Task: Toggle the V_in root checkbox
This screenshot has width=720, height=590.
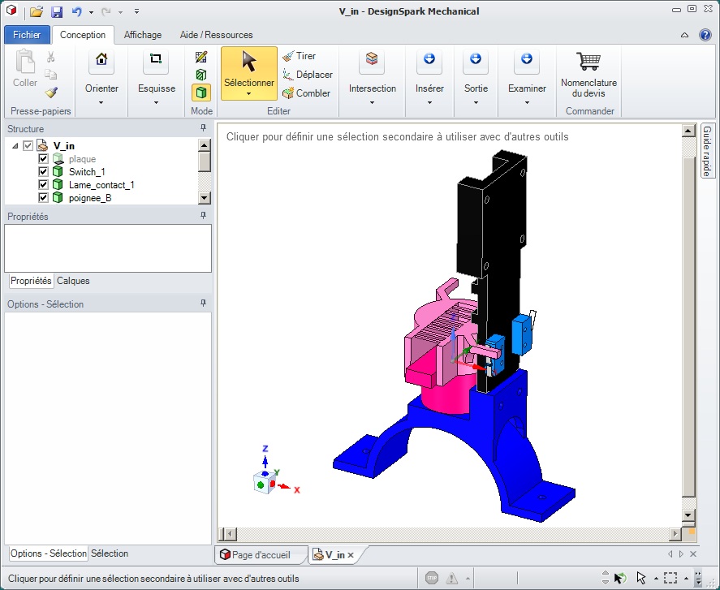Action: (28, 146)
